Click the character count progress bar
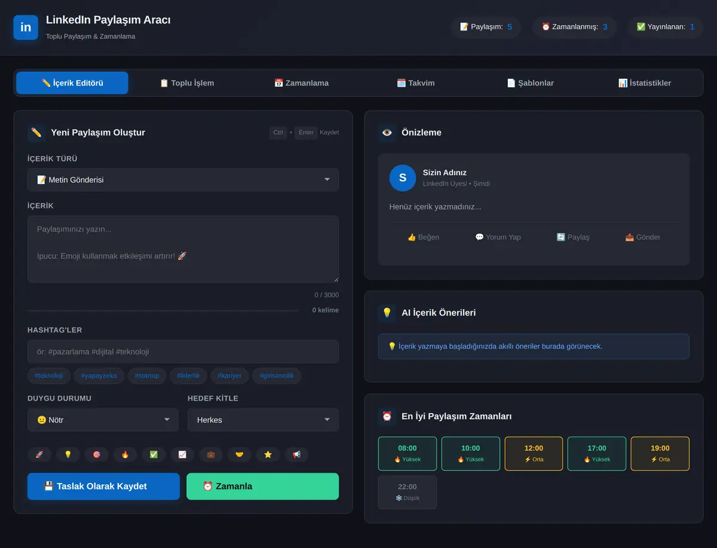Screen dimensions: 717x548 point(163,310)
